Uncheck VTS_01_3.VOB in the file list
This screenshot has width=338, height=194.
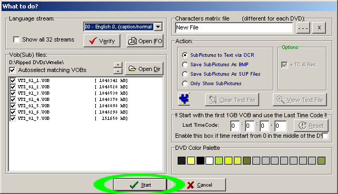pos(13,93)
